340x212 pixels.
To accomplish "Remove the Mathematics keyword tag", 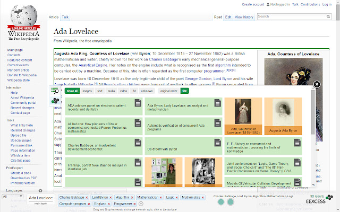I will [x=203, y=198].
